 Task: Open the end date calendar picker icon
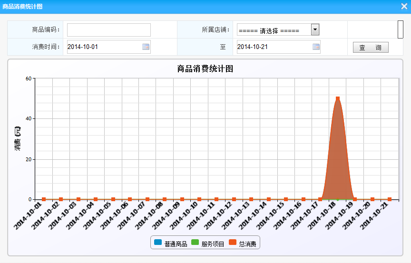tap(316, 47)
